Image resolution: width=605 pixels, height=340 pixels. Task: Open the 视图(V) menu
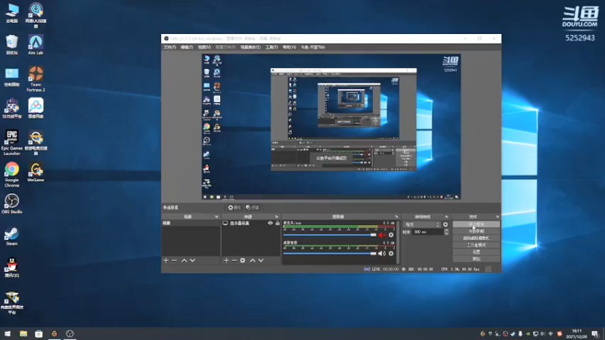tap(204, 48)
